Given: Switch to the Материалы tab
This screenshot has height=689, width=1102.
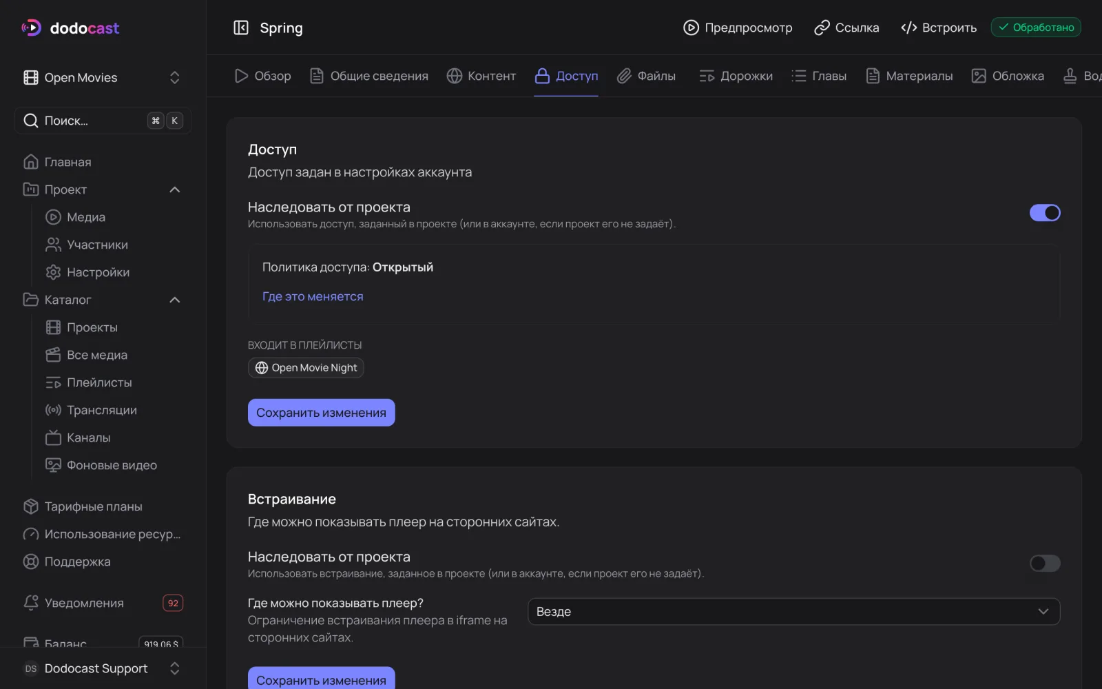Looking at the screenshot, I should pyautogui.click(x=909, y=76).
